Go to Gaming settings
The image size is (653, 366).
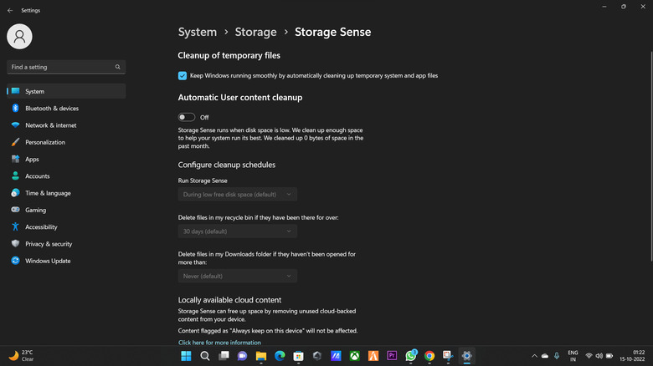pos(36,210)
